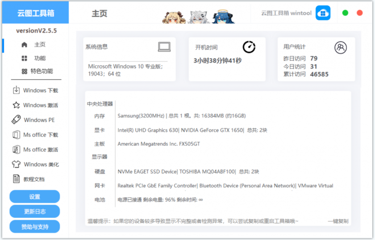The image size is (375, 240).
Task: Click American Megatrends Inc. FX505GT text
Action: pyautogui.click(x=158, y=144)
